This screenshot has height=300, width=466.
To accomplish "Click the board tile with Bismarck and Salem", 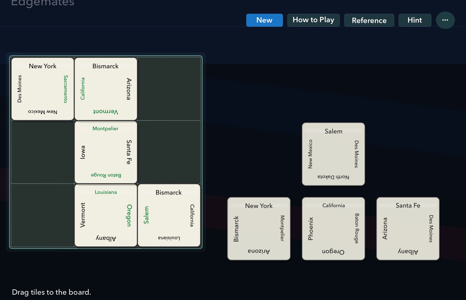I will 169,215.
